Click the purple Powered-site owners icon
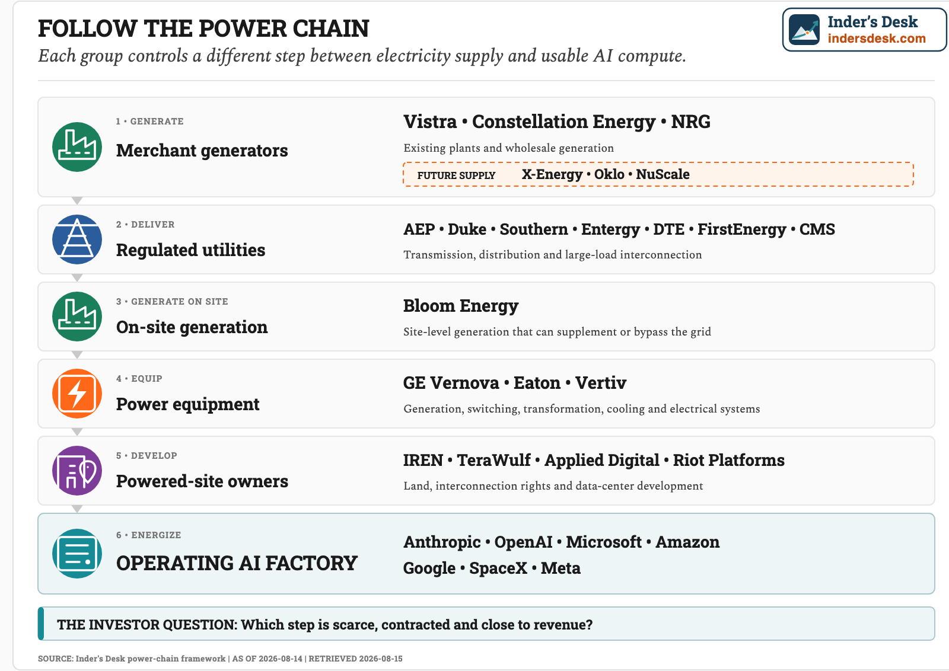949x671 pixels. 77,471
